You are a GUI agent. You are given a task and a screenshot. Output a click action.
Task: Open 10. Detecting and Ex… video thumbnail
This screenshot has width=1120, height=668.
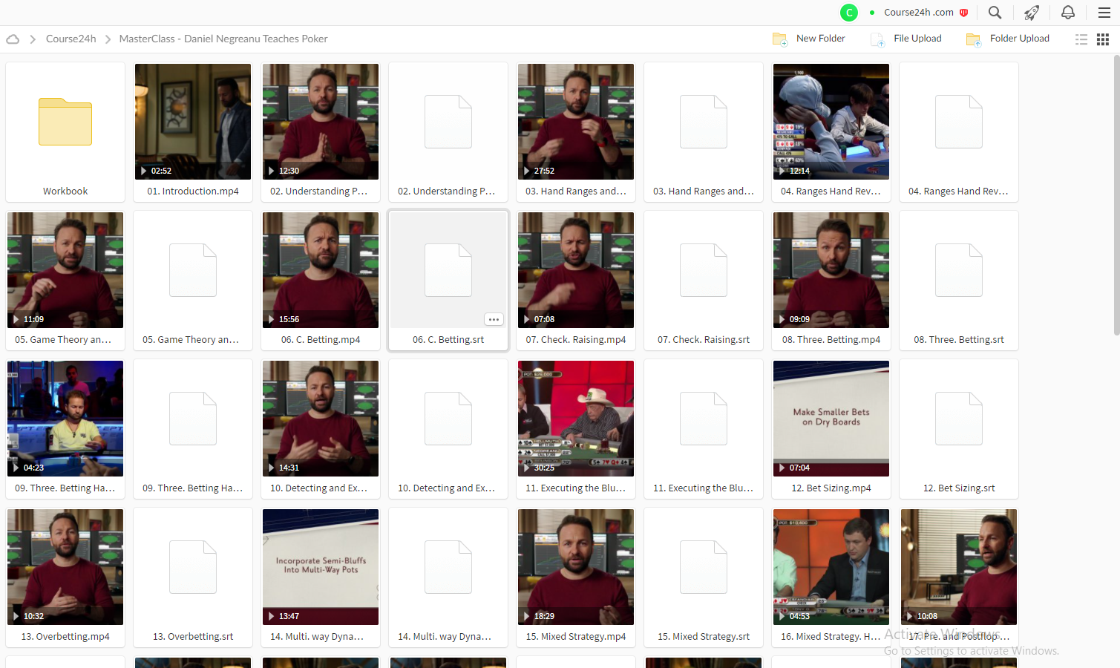coord(321,419)
